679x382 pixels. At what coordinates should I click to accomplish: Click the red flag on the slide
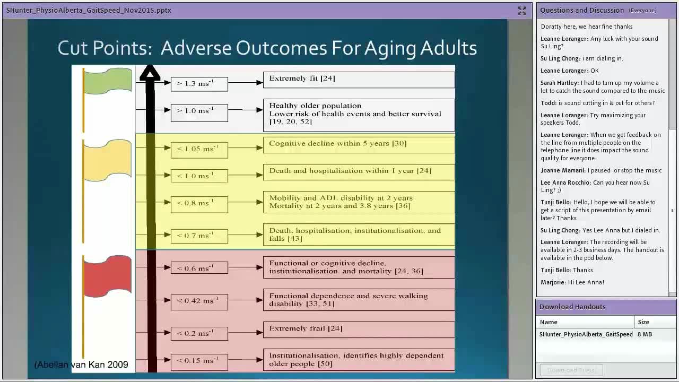108,275
